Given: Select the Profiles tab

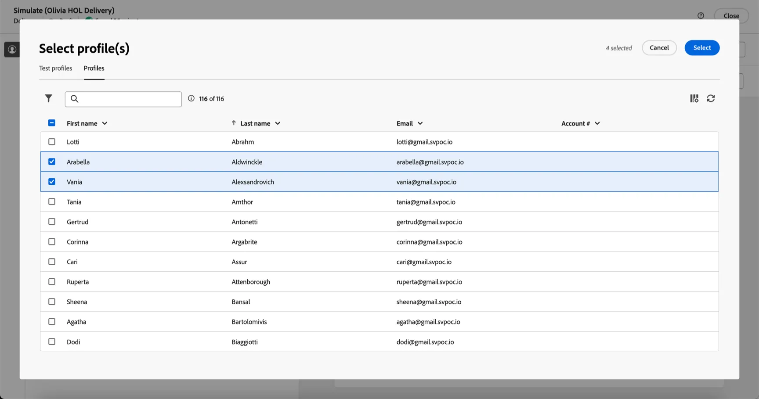Looking at the screenshot, I should [94, 68].
